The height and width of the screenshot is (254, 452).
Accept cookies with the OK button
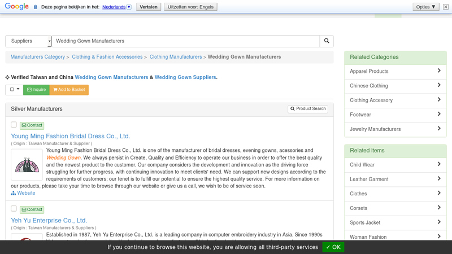[x=333, y=247]
